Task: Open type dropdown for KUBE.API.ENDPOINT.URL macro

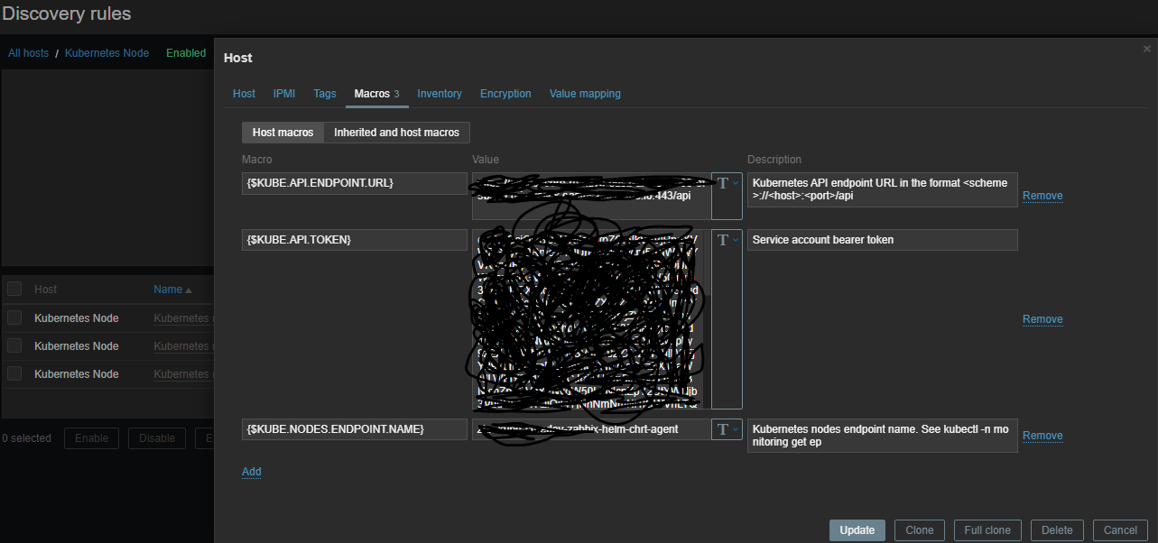Action: [x=727, y=184]
